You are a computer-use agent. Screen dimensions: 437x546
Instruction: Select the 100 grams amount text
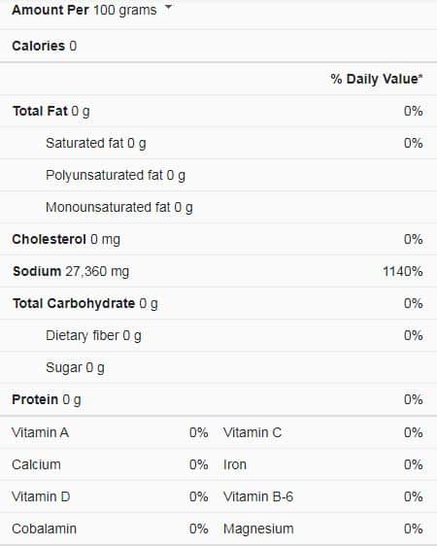pyautogui.click(x=125, y=11)
